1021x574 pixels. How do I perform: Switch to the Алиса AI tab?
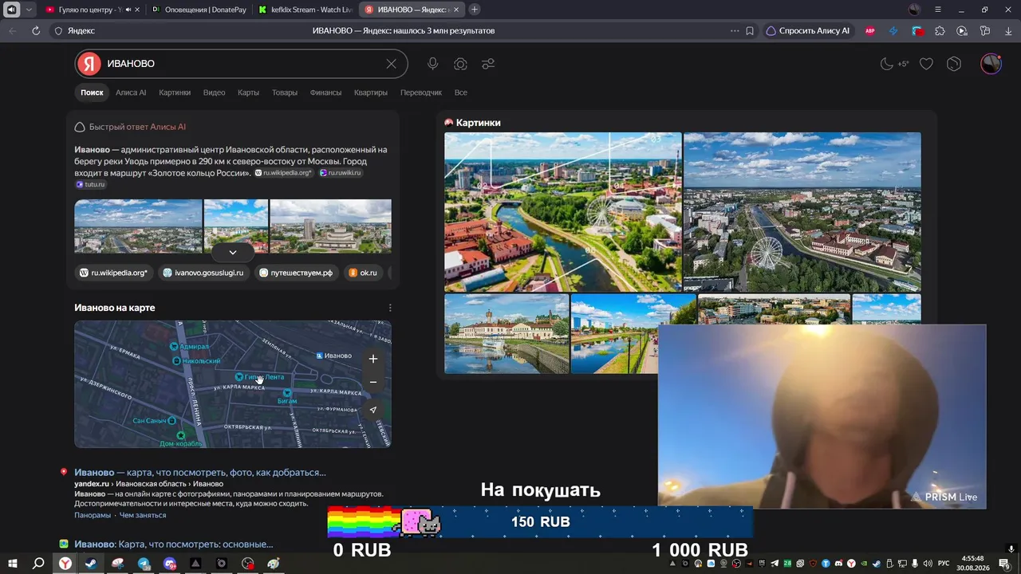[x=131, y=92]
